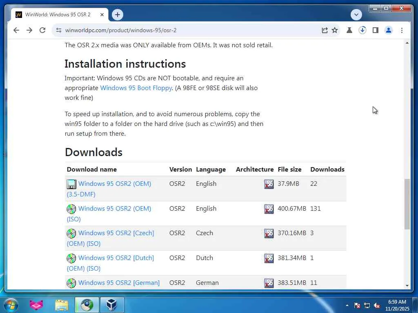Open Chrome Labs flask icon
Viewport: 418px width, 313px height.
349,30
